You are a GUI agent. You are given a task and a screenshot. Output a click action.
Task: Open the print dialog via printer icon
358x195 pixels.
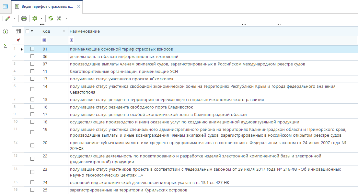click(x=24, y=18)
